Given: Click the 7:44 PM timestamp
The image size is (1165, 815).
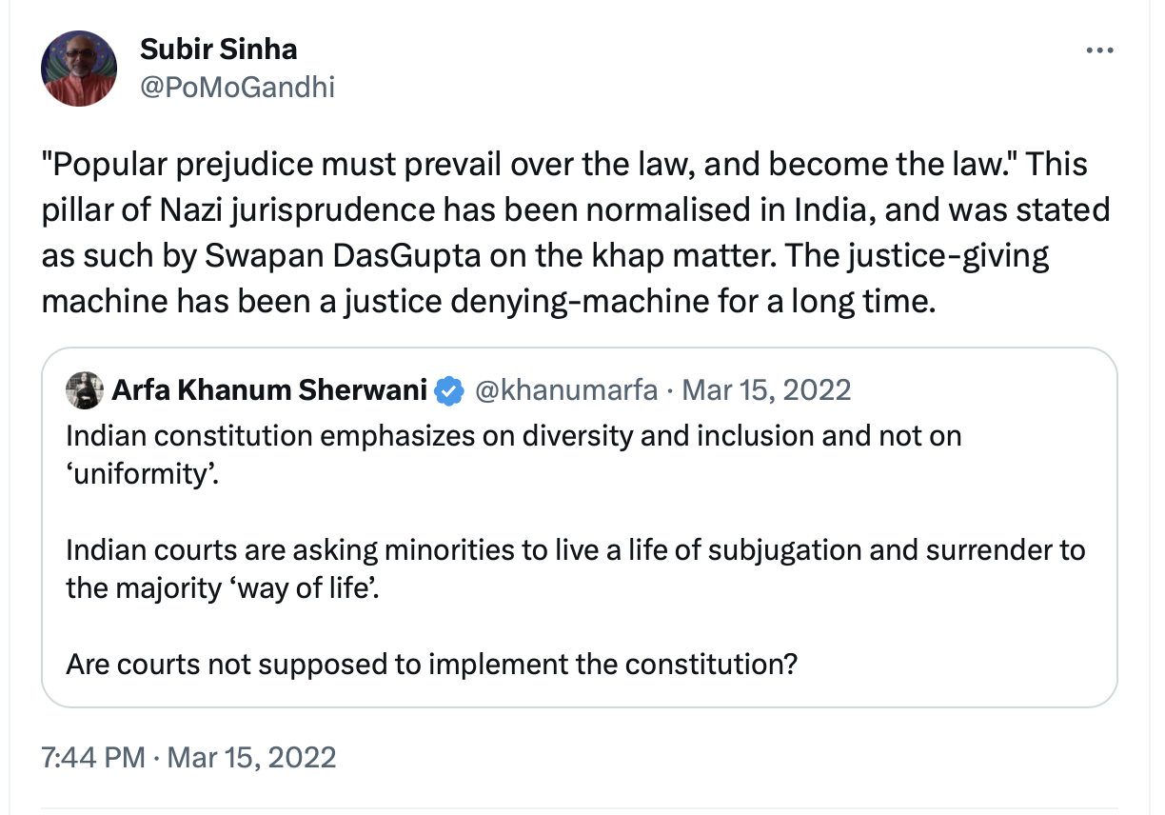Looking at the screenshot, I should (x=93, y=757).
